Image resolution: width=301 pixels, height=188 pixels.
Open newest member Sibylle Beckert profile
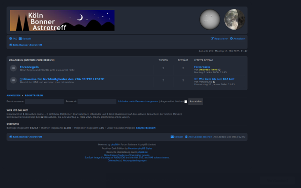coord(145,128)
